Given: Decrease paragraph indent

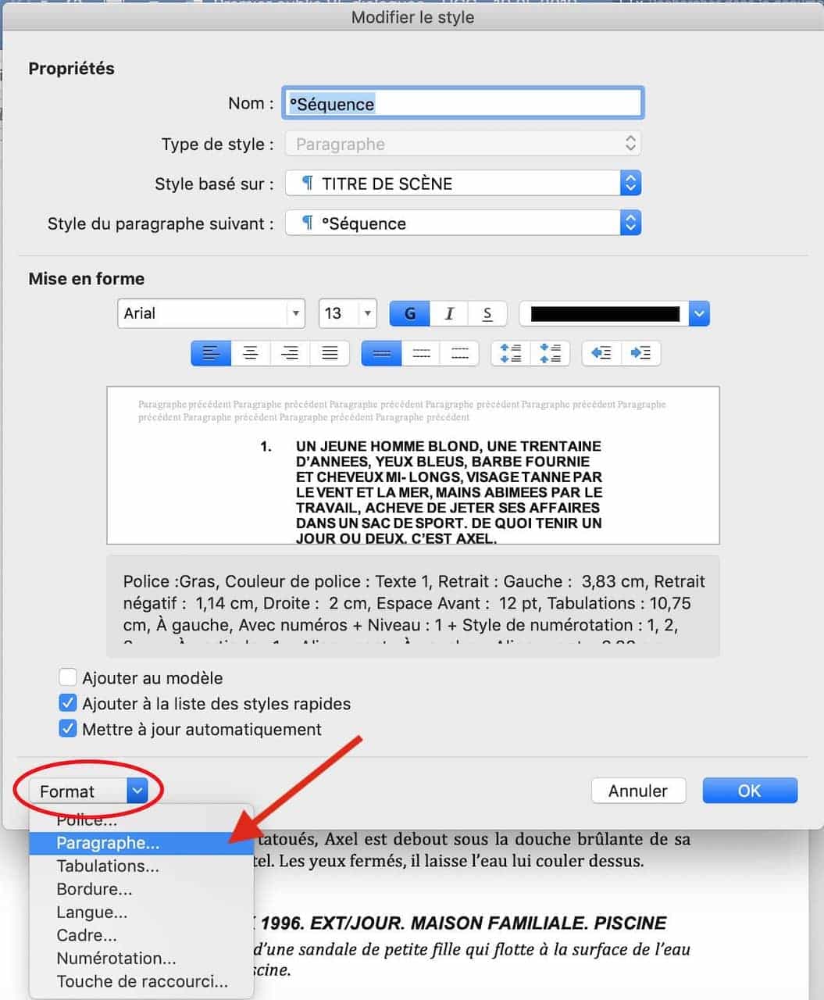Looking at the screenshot, I should click(x=601, y=353).
